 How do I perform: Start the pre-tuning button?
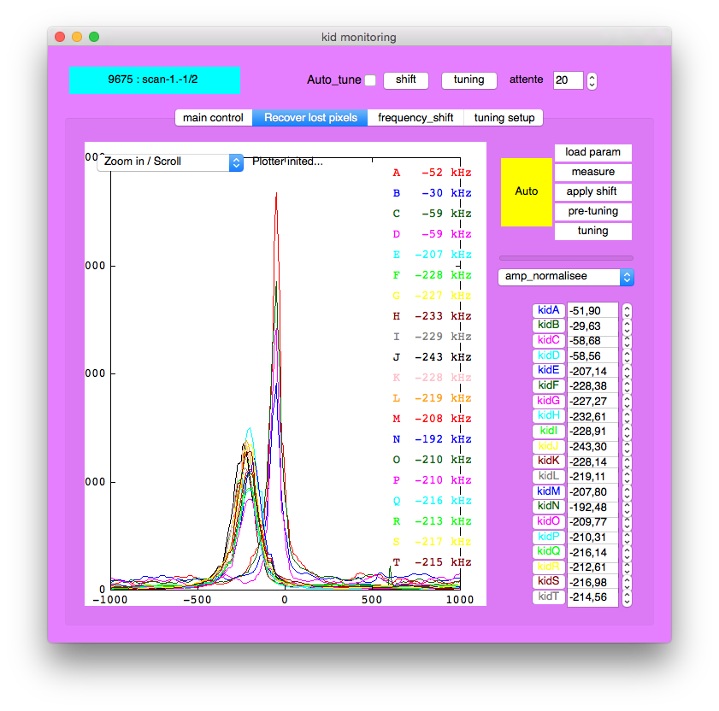(592, 211)
